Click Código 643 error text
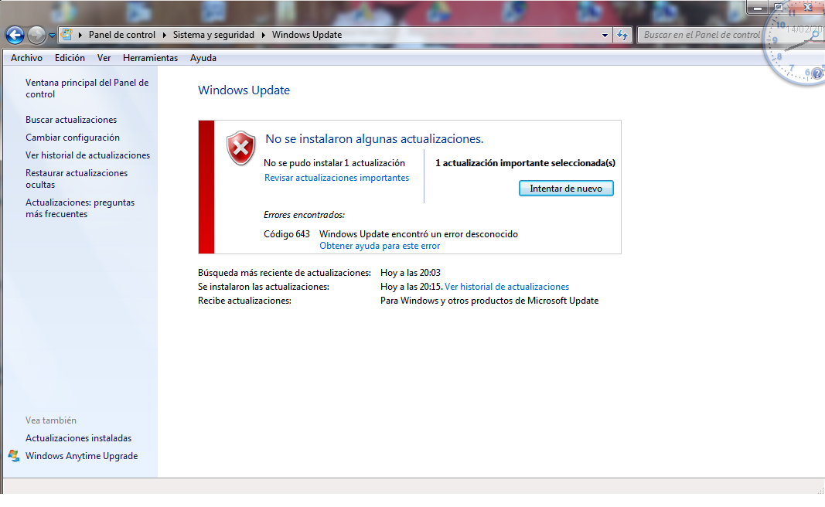The image size is (825, 507). tap(287, 234)
